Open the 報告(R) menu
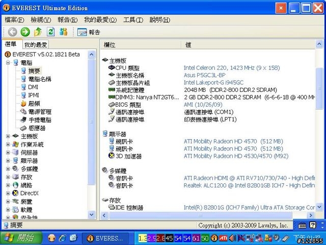Viewport: 326px width, 245px height. pos(68,20)
